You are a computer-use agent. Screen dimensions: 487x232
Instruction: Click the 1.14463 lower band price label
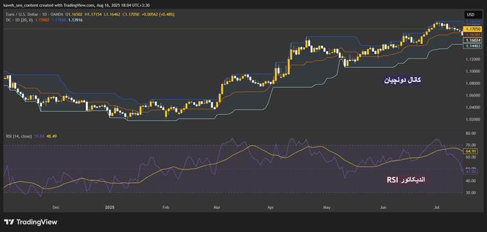pos(474,46)
